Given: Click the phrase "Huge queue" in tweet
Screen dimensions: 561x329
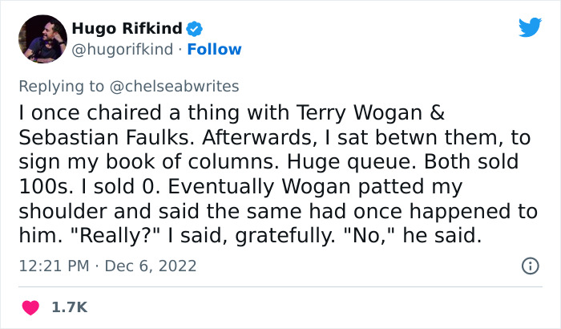Looking at the screenshot, I should (x=340, y=162).
